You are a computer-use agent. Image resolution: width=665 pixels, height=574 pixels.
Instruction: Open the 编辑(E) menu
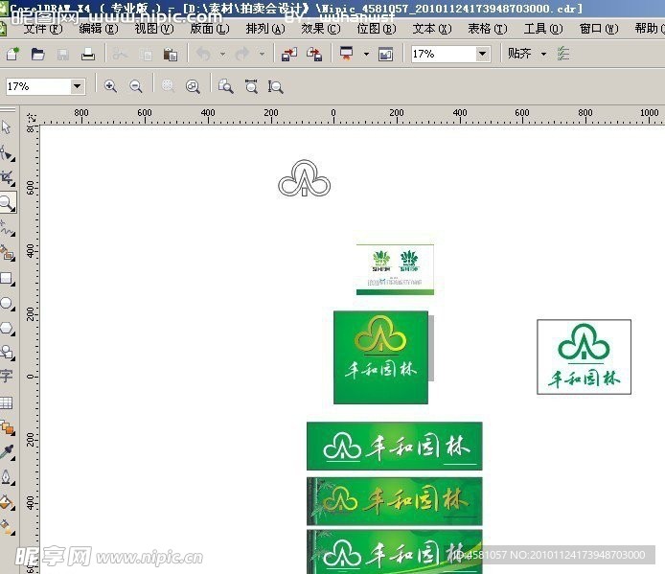pyautogui.click(x=99, y=29)
